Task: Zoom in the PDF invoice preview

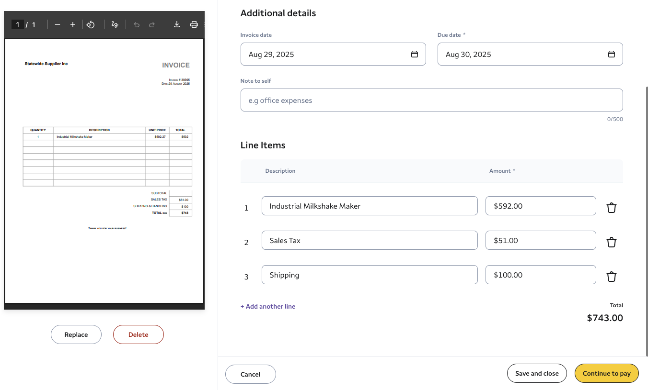Action: pos(73,24)
